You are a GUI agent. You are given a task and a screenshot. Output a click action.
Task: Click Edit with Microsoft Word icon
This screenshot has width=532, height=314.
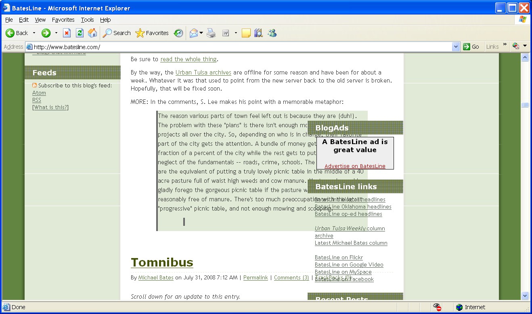(226, 33)
